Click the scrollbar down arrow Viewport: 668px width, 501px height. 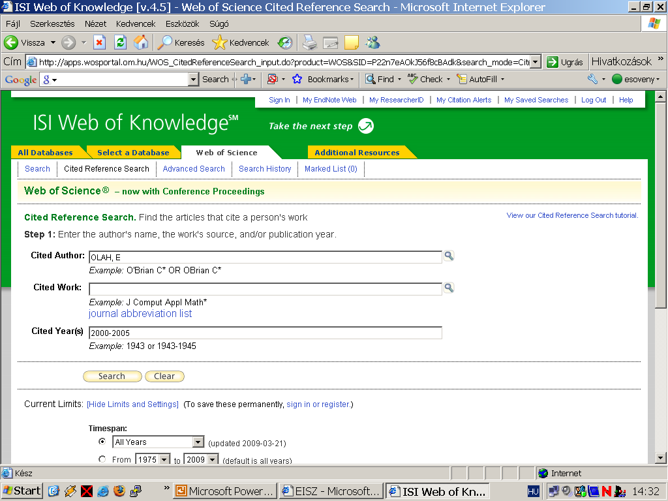point(660,459)
